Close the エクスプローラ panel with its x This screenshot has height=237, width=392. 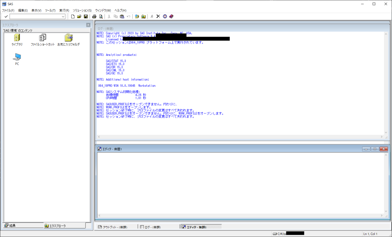88,25
